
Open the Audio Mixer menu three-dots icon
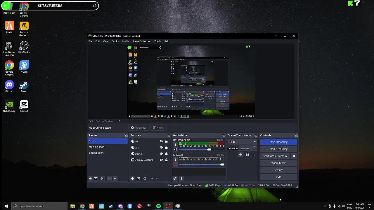[181, 178]
